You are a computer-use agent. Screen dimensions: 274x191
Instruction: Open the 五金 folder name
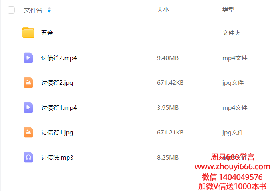pyautogui.click(x=47, y=33)
